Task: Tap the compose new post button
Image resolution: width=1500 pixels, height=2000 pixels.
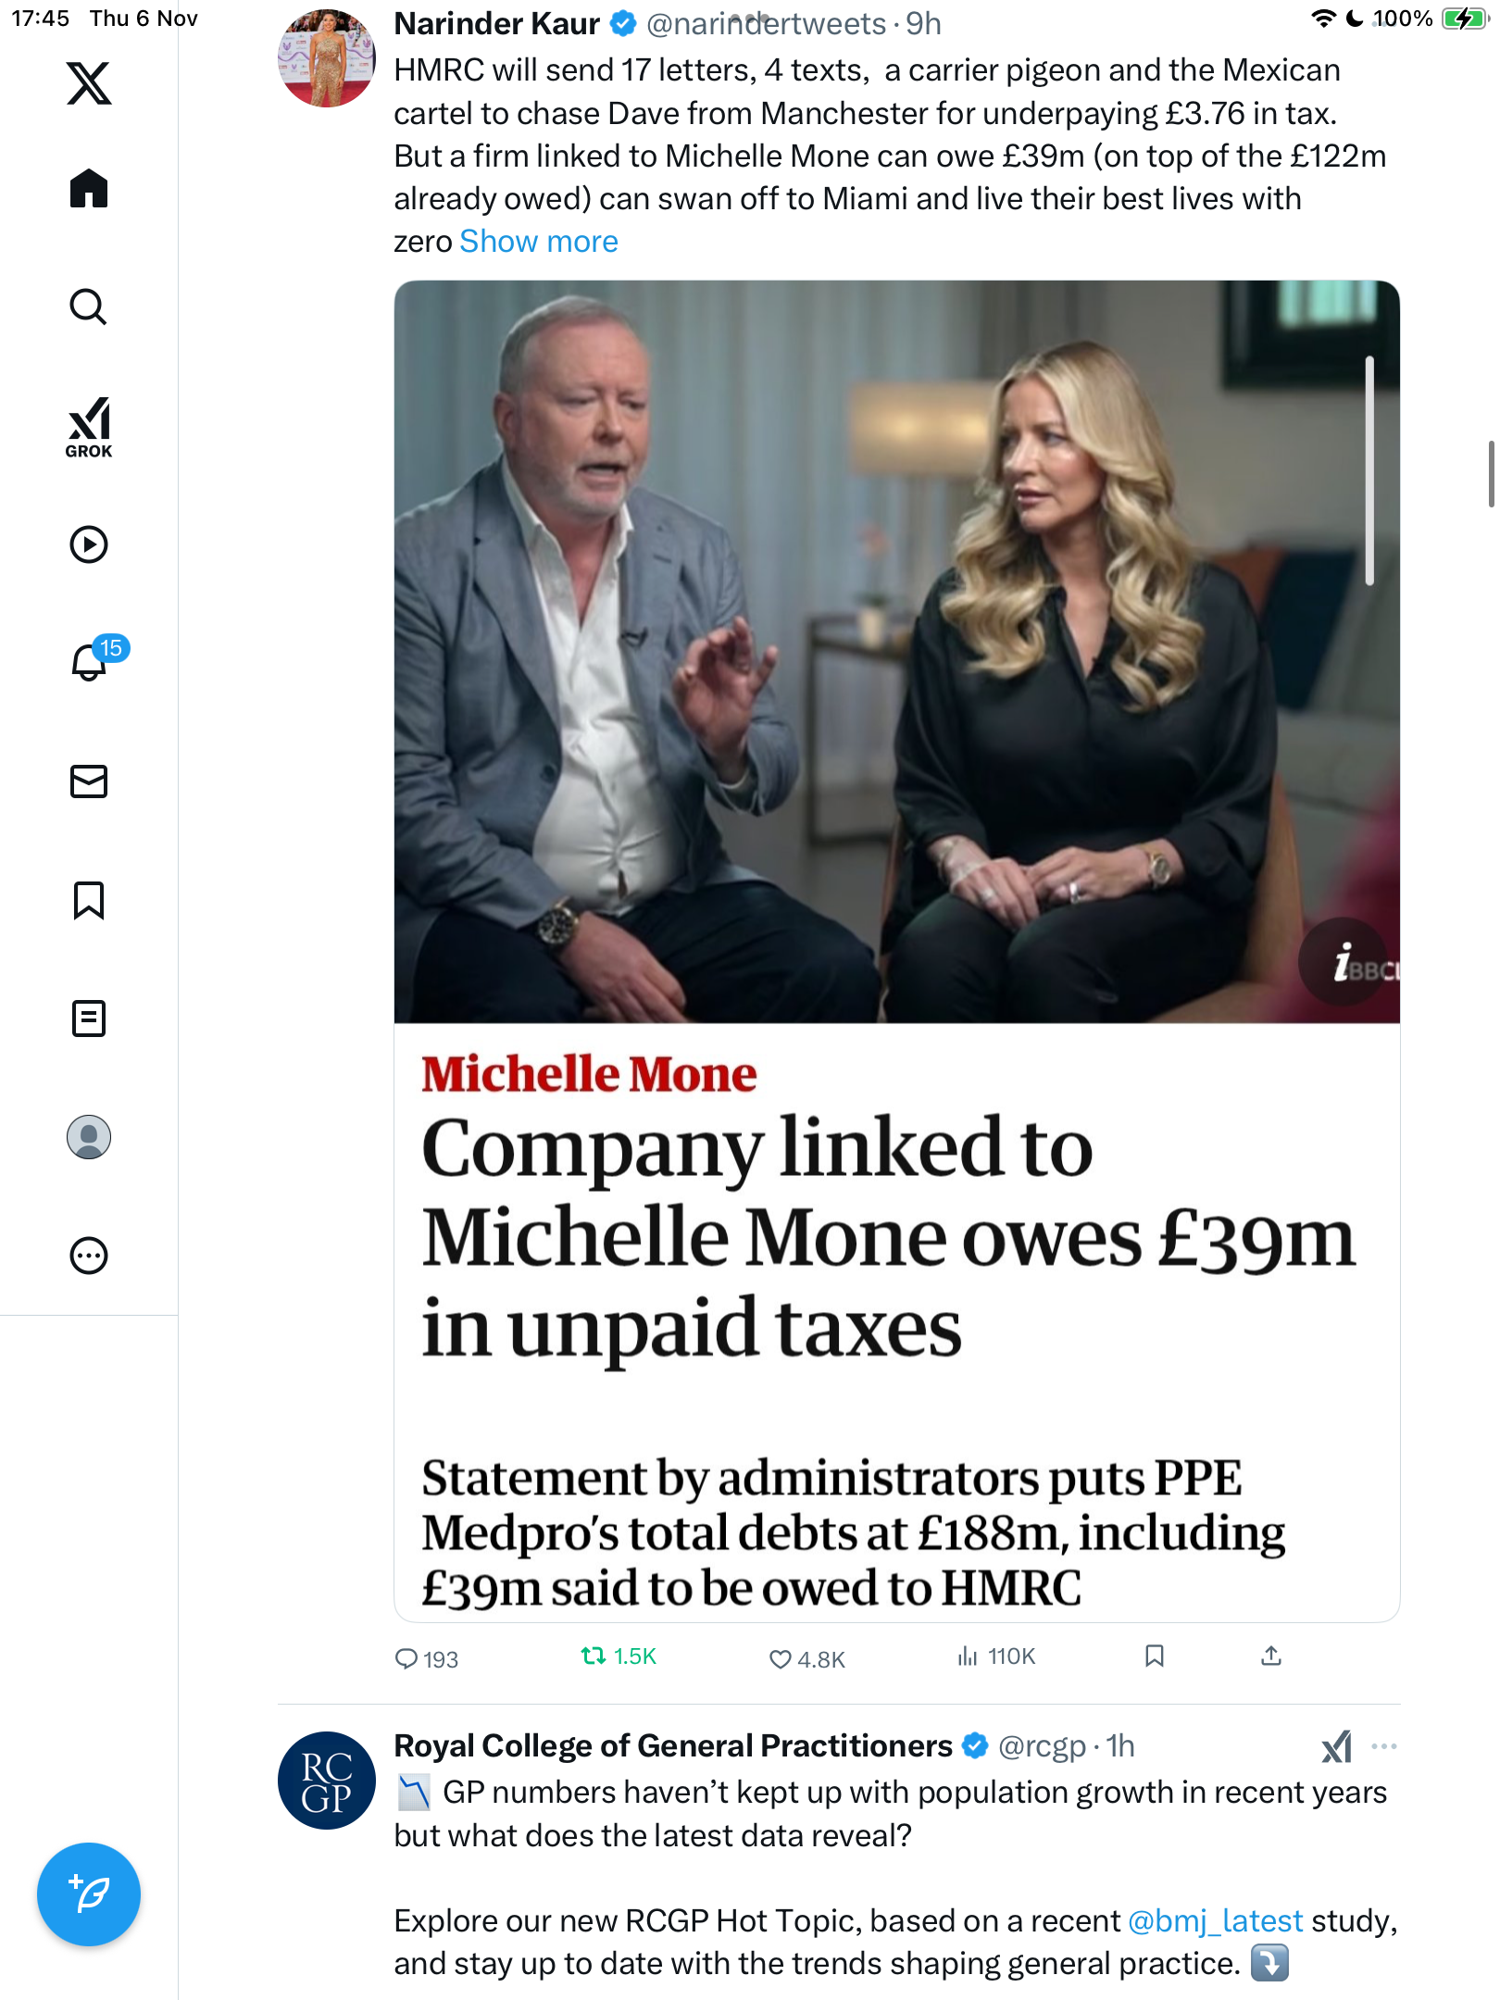Action: pos(89,1894)
